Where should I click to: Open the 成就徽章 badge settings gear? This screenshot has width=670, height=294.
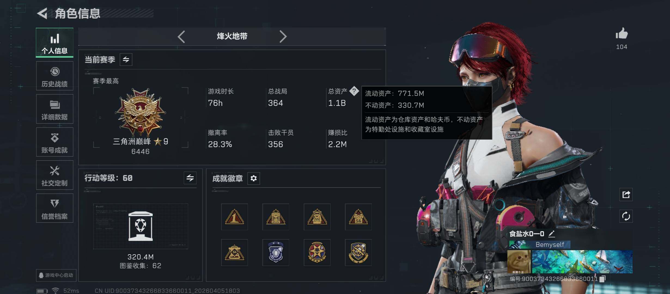(x=254, y=178)
